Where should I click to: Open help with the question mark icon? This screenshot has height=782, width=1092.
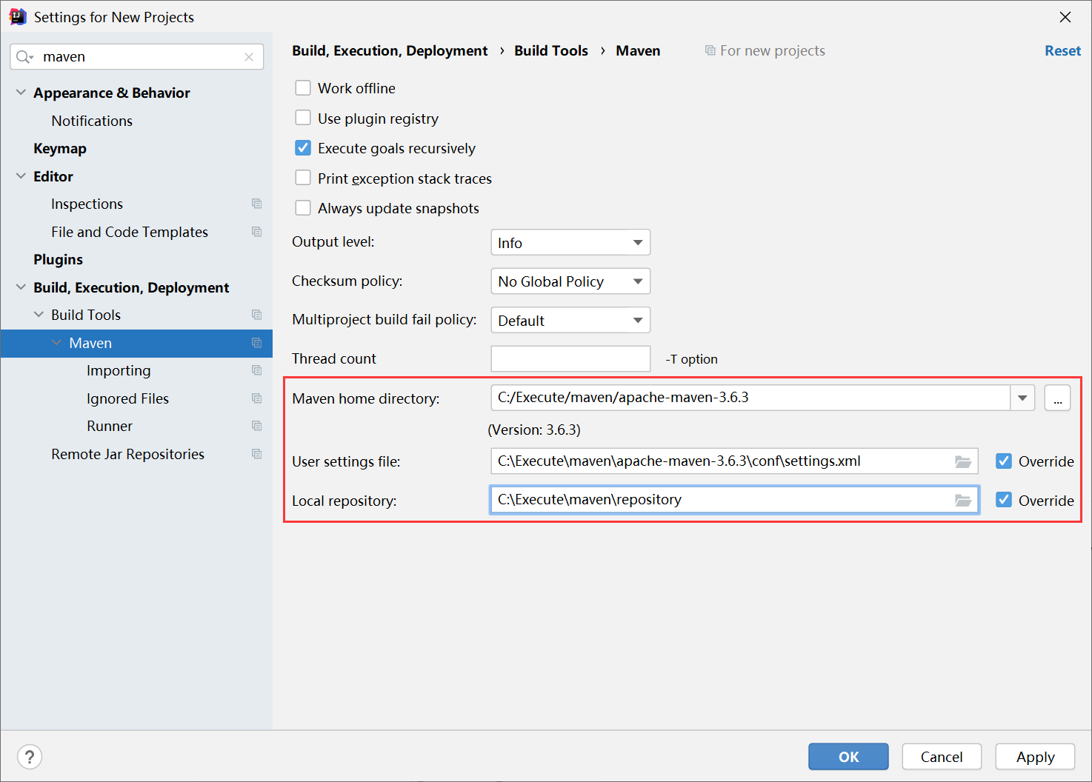point(30,757)
